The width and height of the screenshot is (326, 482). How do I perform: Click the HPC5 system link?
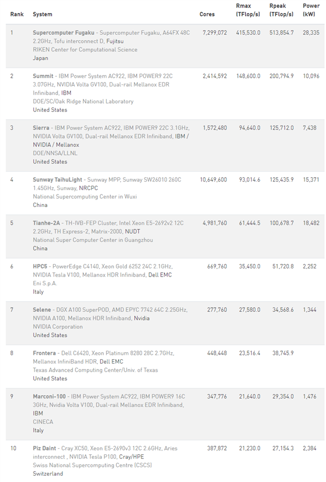coord(40,266)
